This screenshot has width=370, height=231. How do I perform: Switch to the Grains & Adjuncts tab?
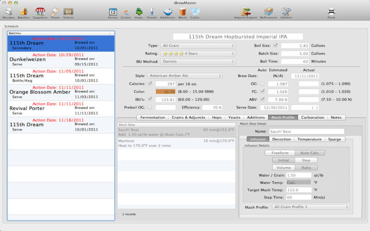click(189, 117)
